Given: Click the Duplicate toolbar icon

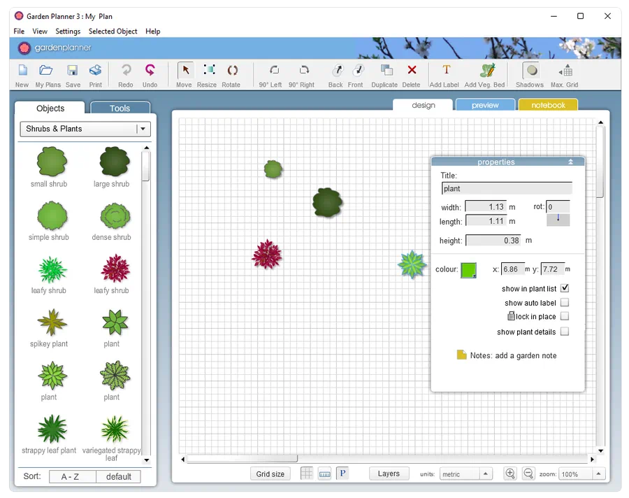Looking at the screenshot, I should pos(385,71).
